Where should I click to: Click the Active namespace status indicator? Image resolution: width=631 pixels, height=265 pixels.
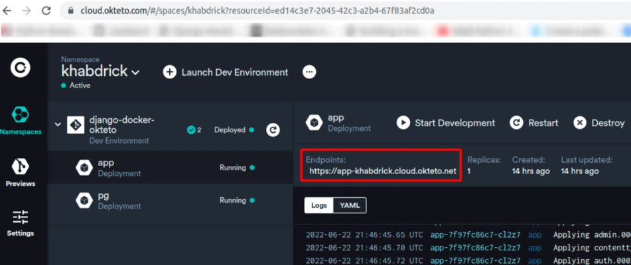[x=76, y=86]
